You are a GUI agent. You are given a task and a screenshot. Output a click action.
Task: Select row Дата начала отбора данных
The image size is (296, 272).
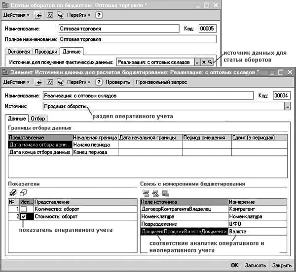40,145
